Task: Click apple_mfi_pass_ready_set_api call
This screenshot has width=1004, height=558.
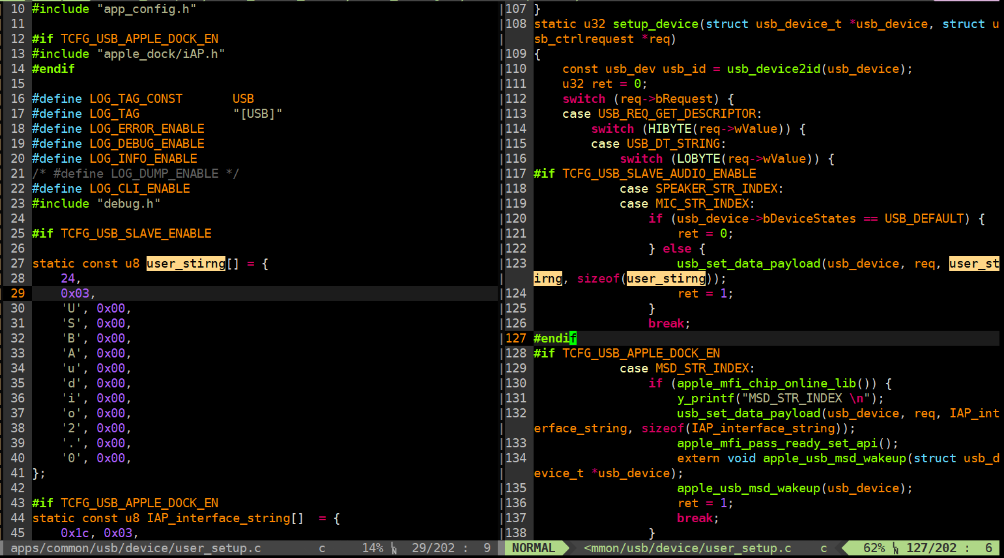Action: (x=777, y=443)
